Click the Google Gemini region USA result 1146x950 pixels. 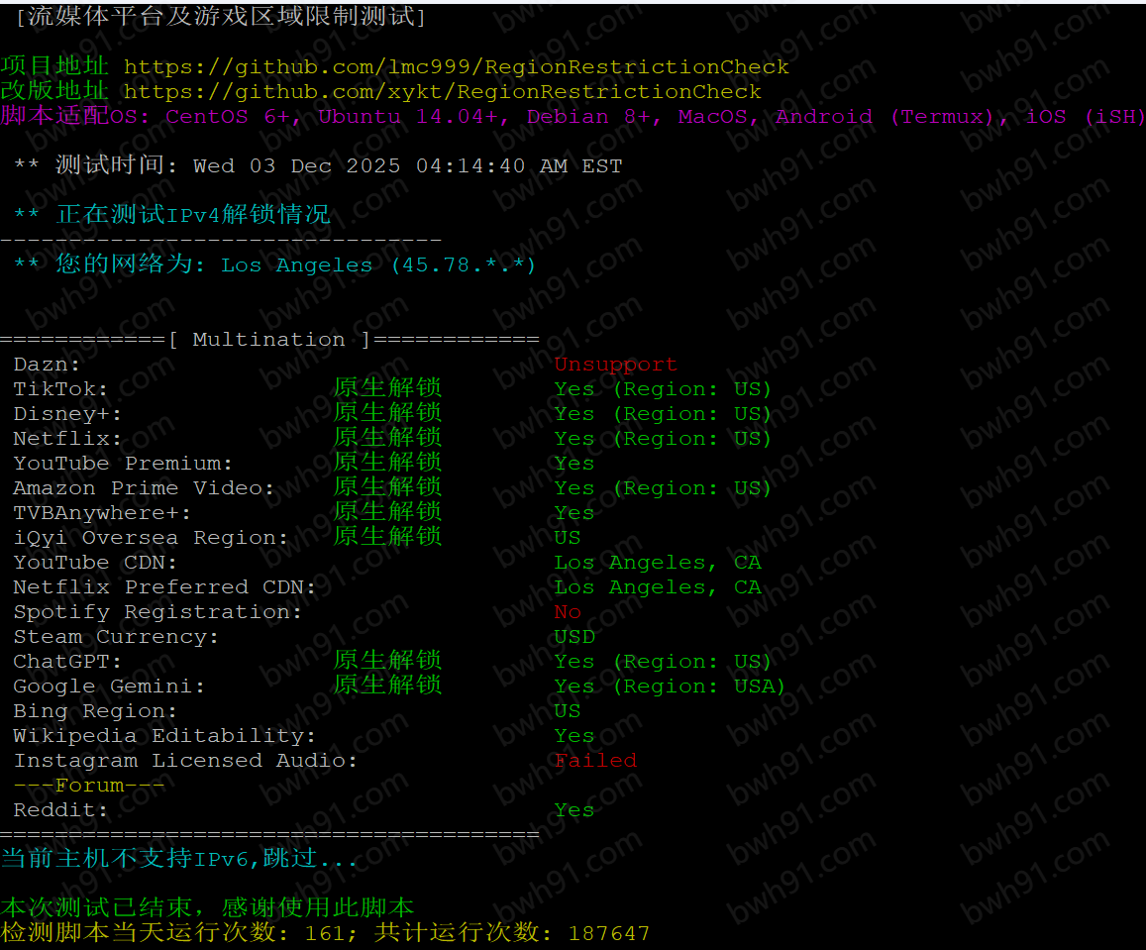(669, 686)
